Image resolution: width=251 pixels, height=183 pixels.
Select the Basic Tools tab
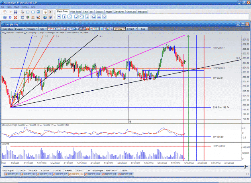63,11
